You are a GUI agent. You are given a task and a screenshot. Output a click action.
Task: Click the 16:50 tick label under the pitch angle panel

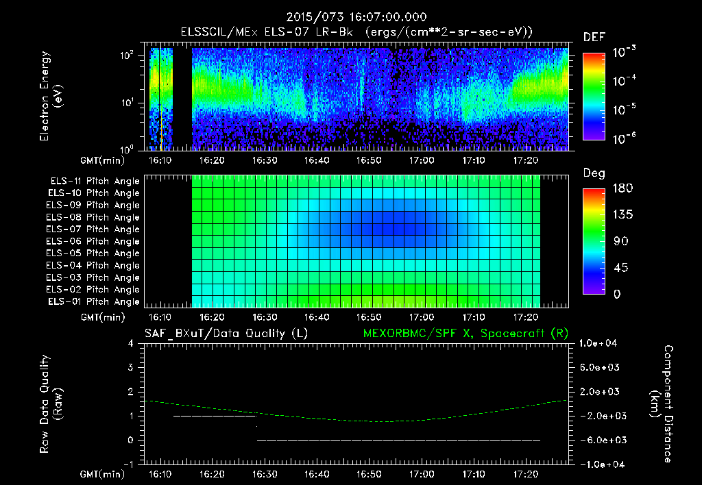369,317
